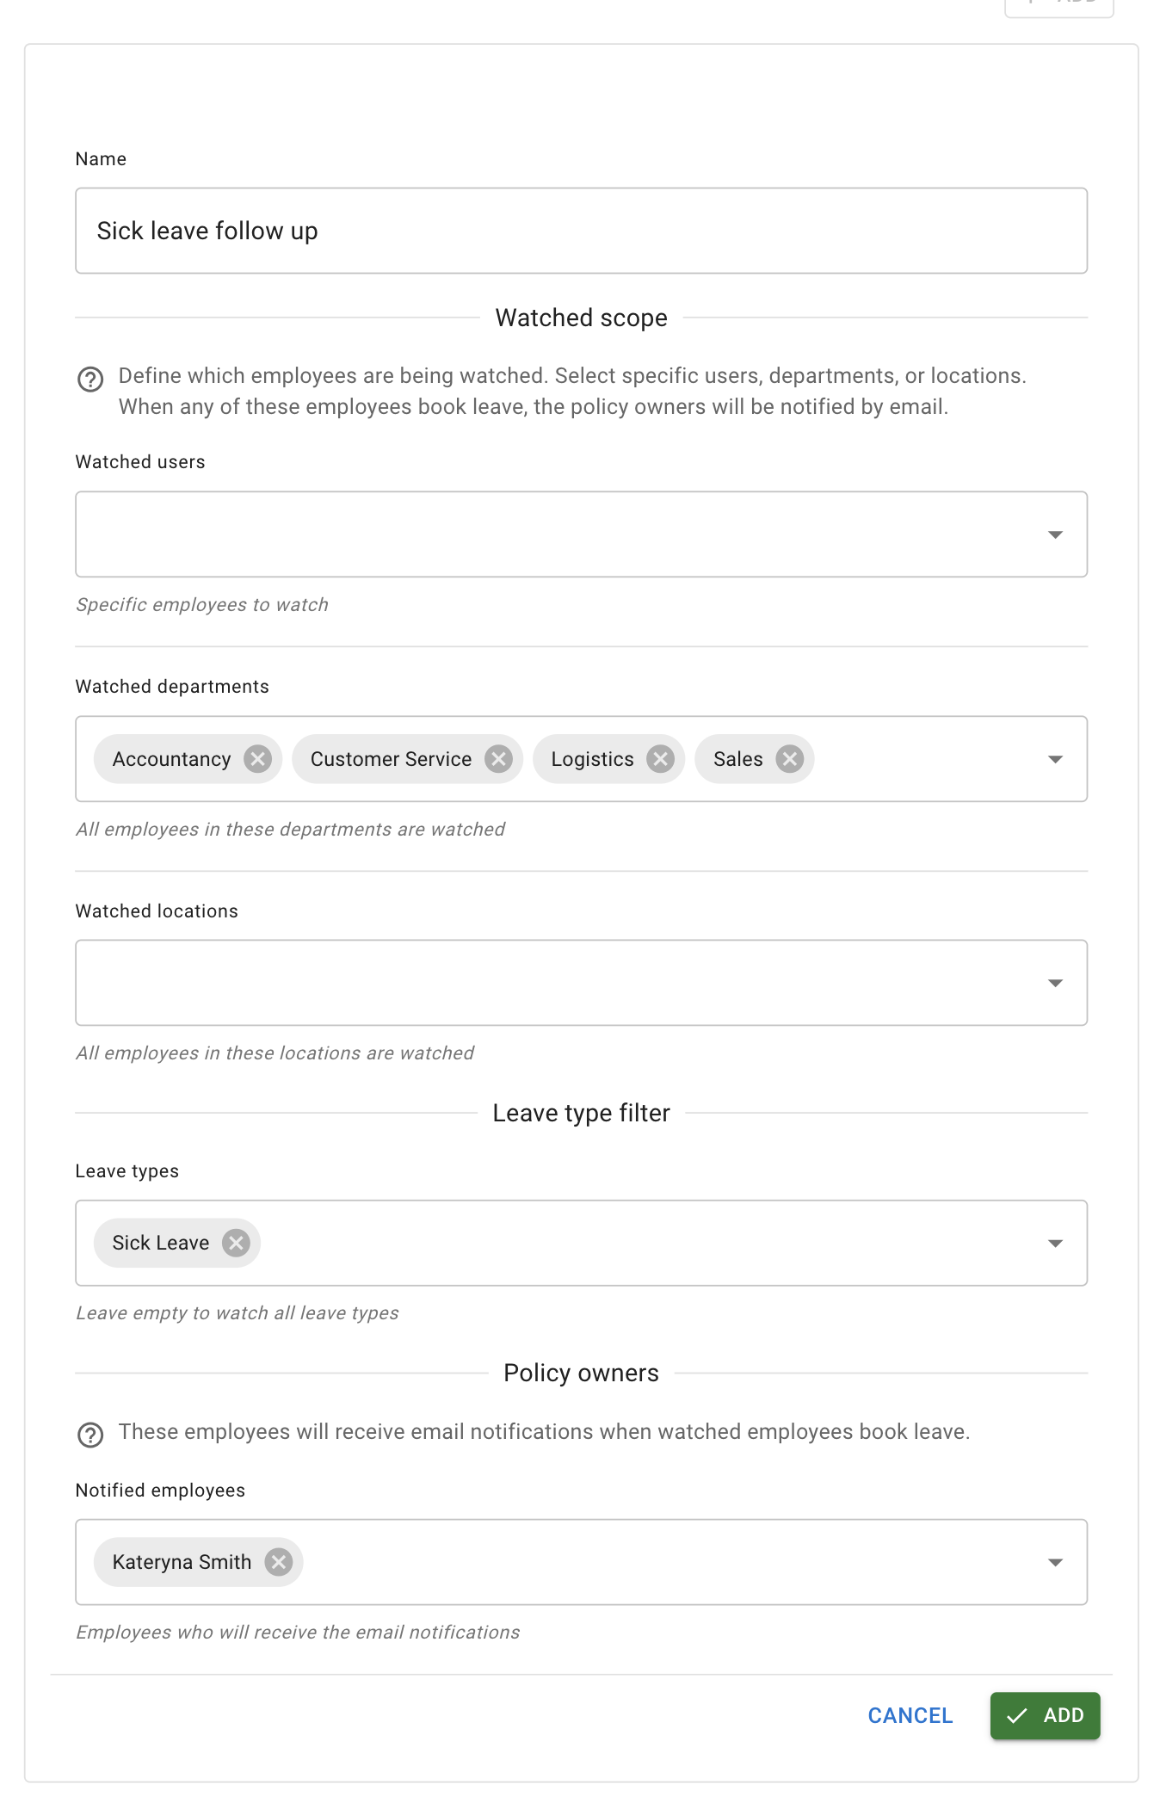The image size is (1160, 1809).
Task: Remove the Sales department chip
Action: pos(789,758)
